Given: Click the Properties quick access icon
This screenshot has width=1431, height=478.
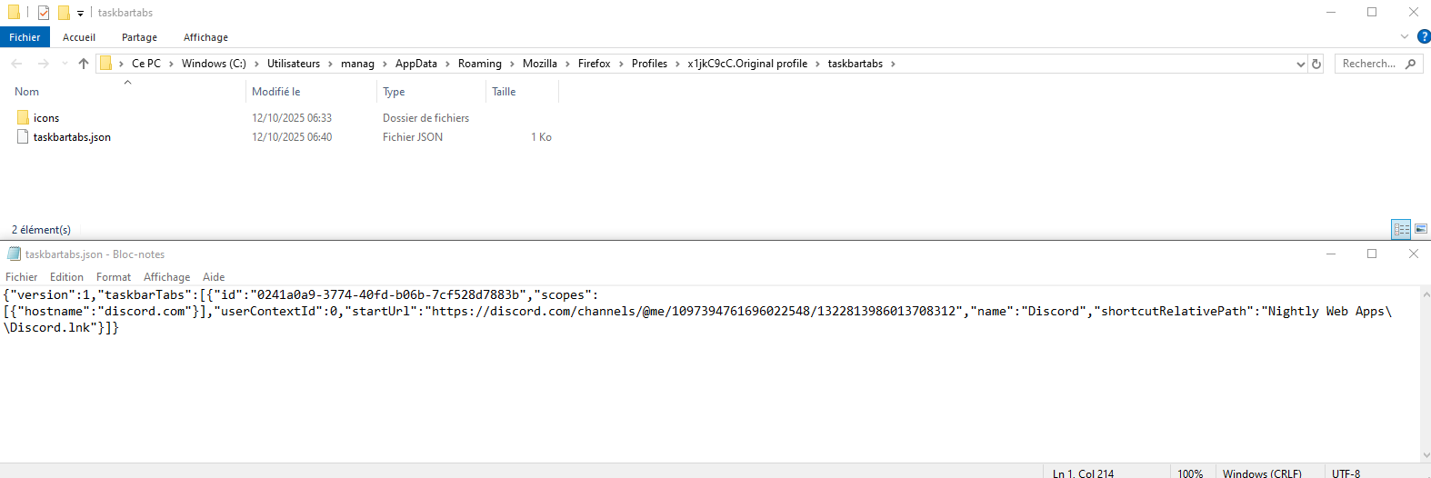Looking at the screenshot, I should click(44, 13).
